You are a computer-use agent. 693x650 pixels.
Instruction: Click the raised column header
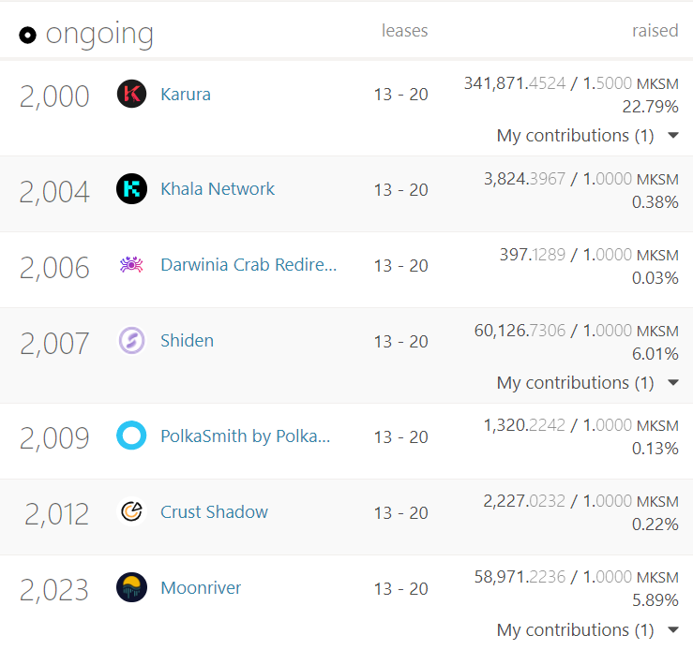coord(655,31)
